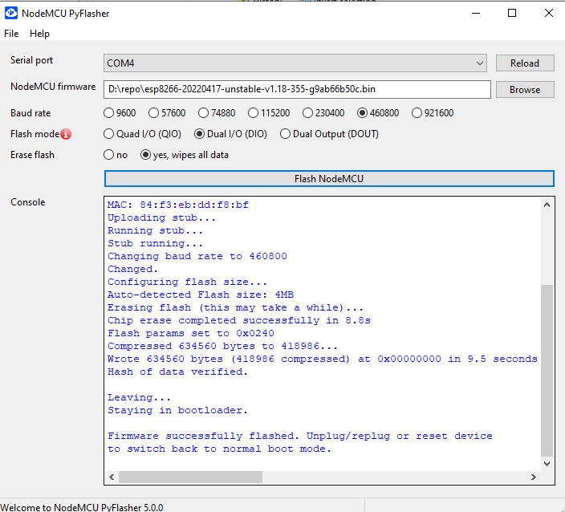Click the NodeMCU PyFlasher app icon in title bar
The width and height of the screenshot is (565, 512).
point(10,13)
